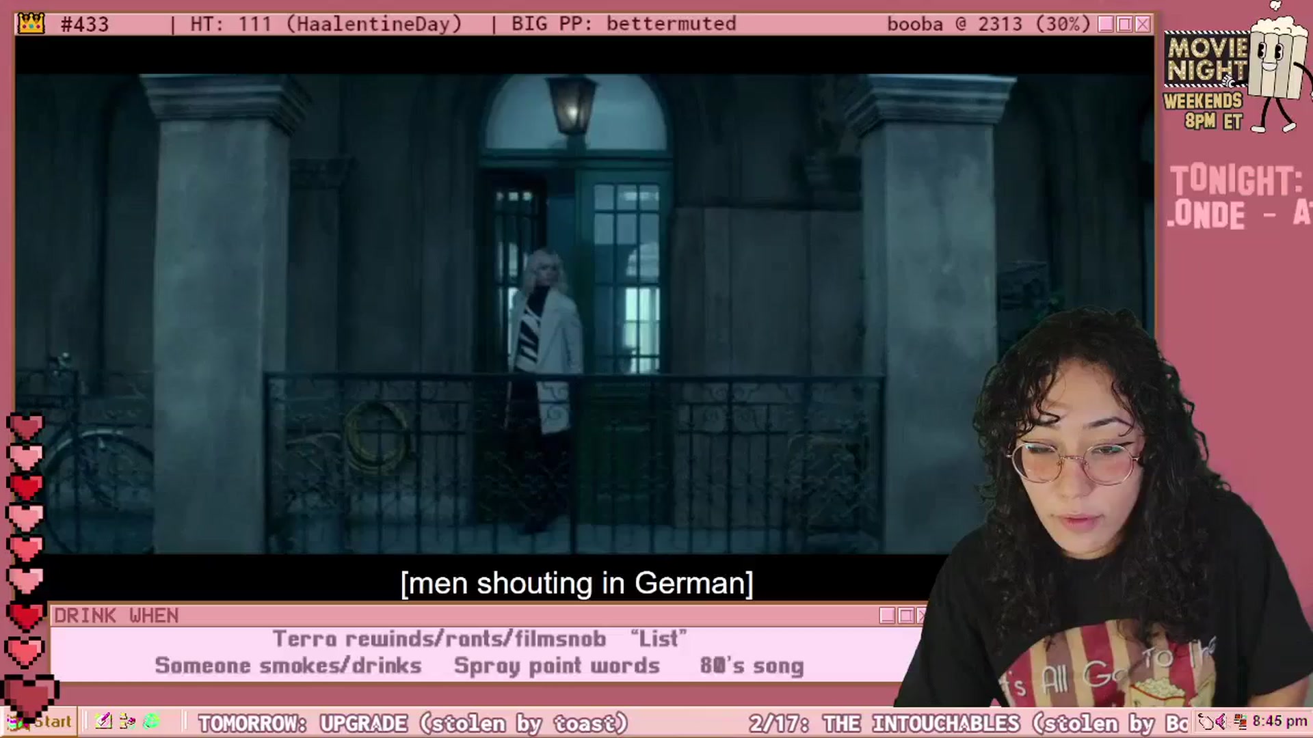Click the 'TONIGHT:' heading on the right
Screen dimensions: 1313x738
point(1236,181)
